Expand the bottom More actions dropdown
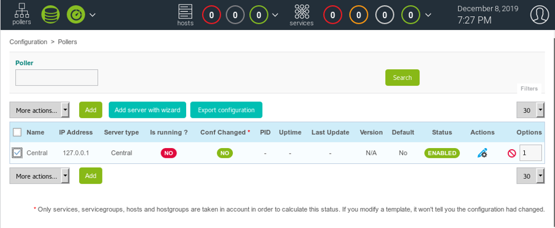This screenshot has height=228, width=555. [x=39, y=176]
